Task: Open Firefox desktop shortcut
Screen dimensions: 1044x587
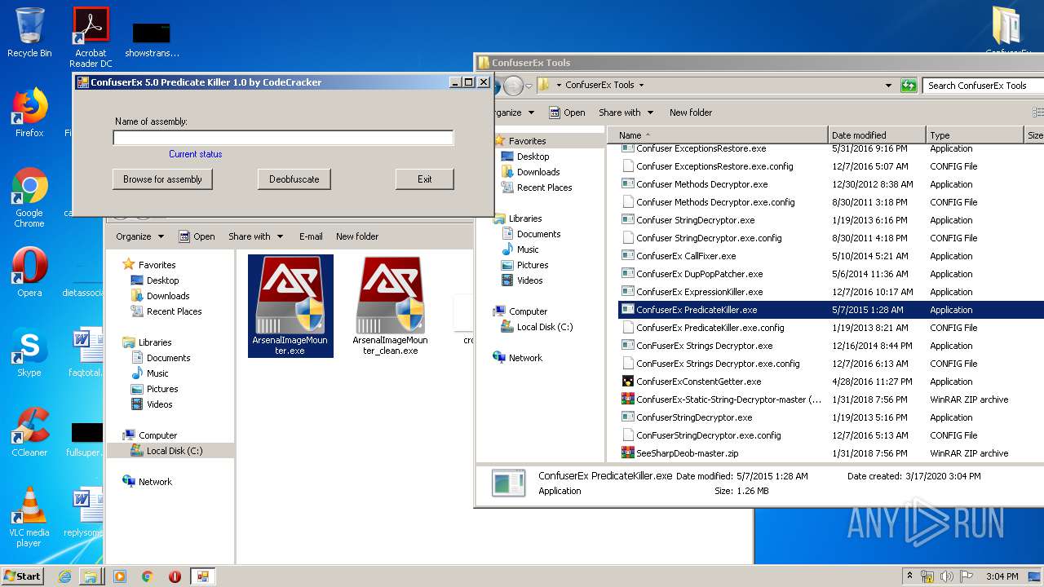Action: pyautogui.click(x=29, y=113)
